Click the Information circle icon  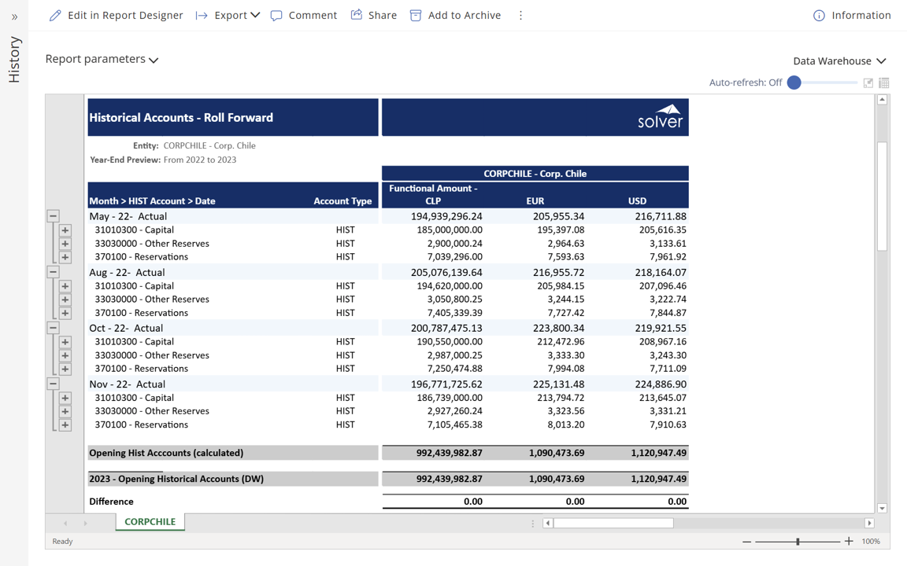click(819, 16)
